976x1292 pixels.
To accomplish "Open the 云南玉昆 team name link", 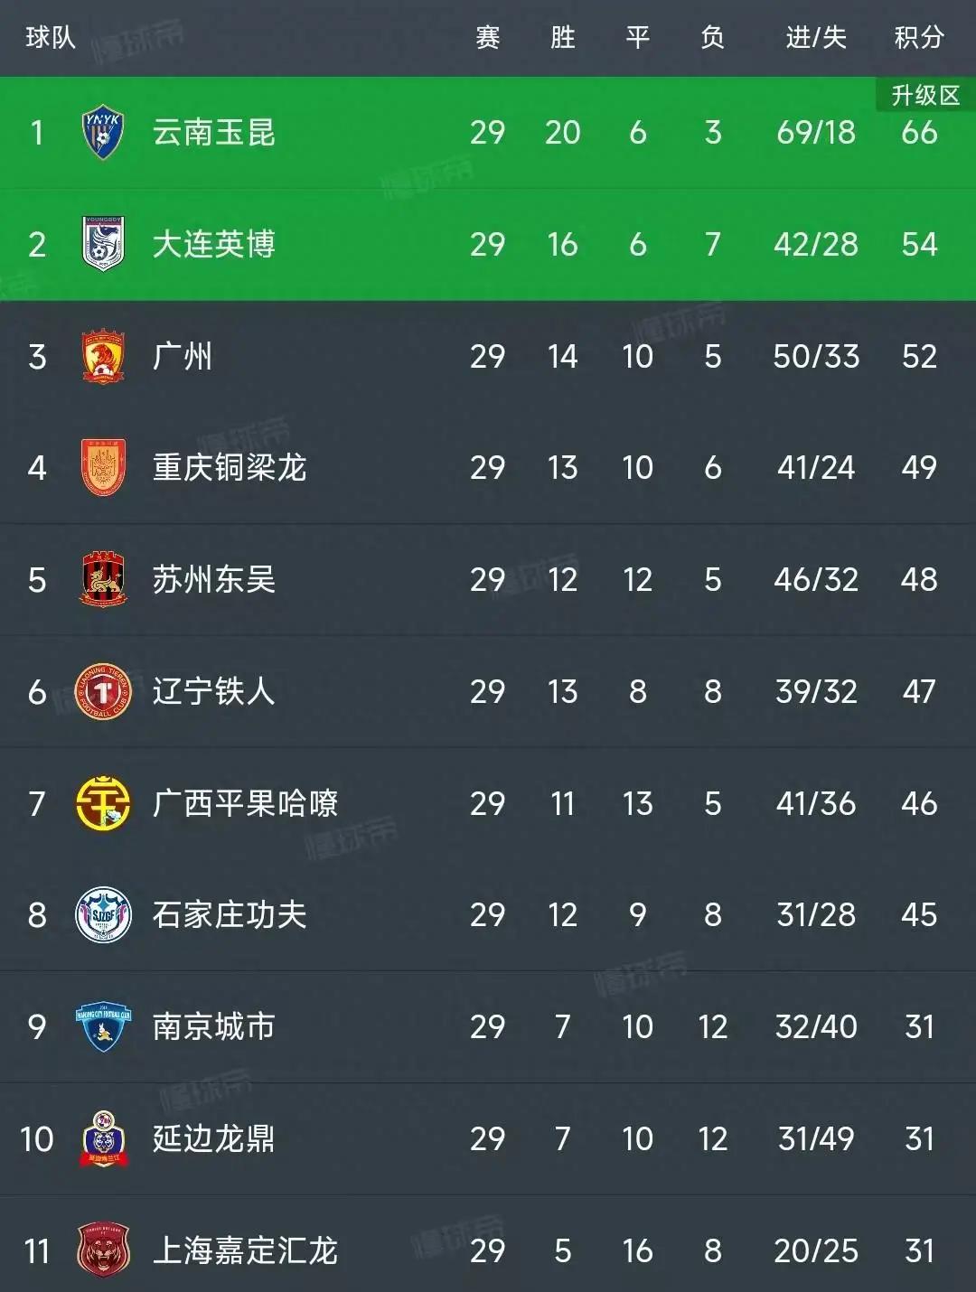I will click(x=213, y=133).
